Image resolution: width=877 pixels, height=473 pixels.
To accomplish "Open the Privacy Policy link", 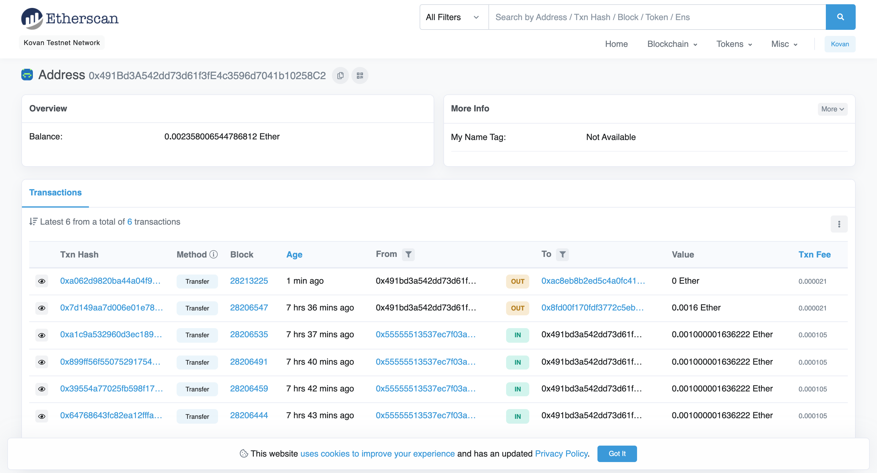I will tap(562, 454).
